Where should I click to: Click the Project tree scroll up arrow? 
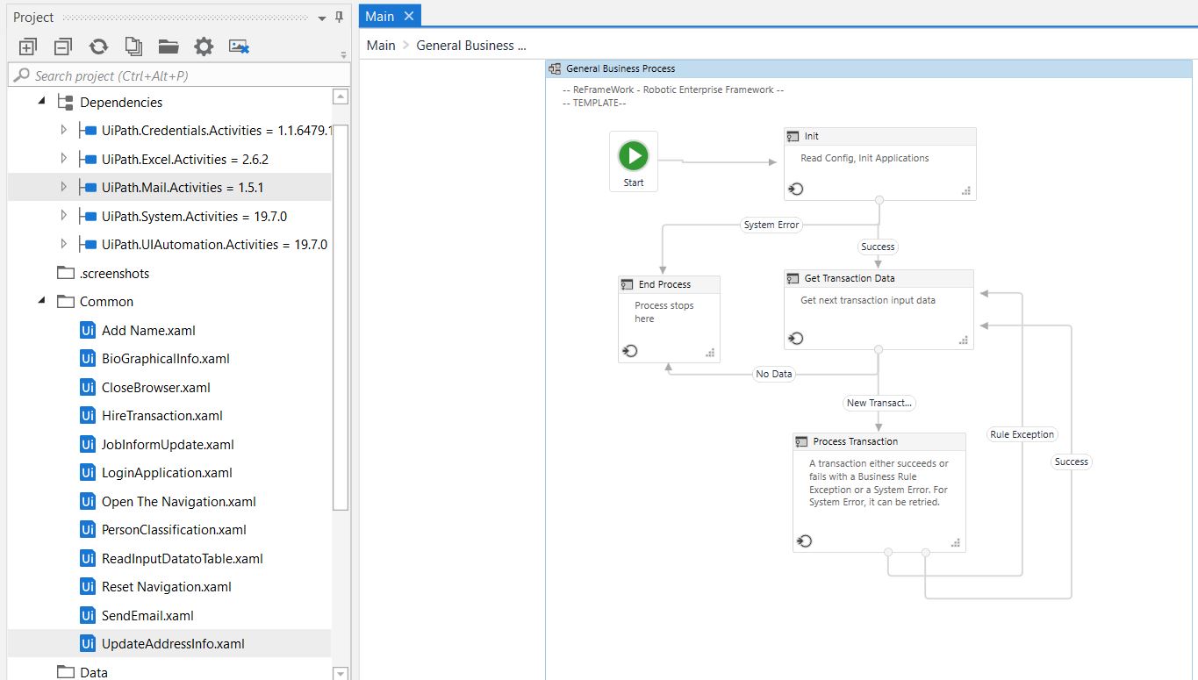[341, 97]
